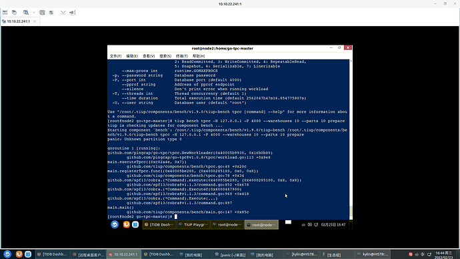Screen dimensions: 460x259
Task: Click the 10.10.22.241:1 item on the host taskbar
Action: (123, 254)
